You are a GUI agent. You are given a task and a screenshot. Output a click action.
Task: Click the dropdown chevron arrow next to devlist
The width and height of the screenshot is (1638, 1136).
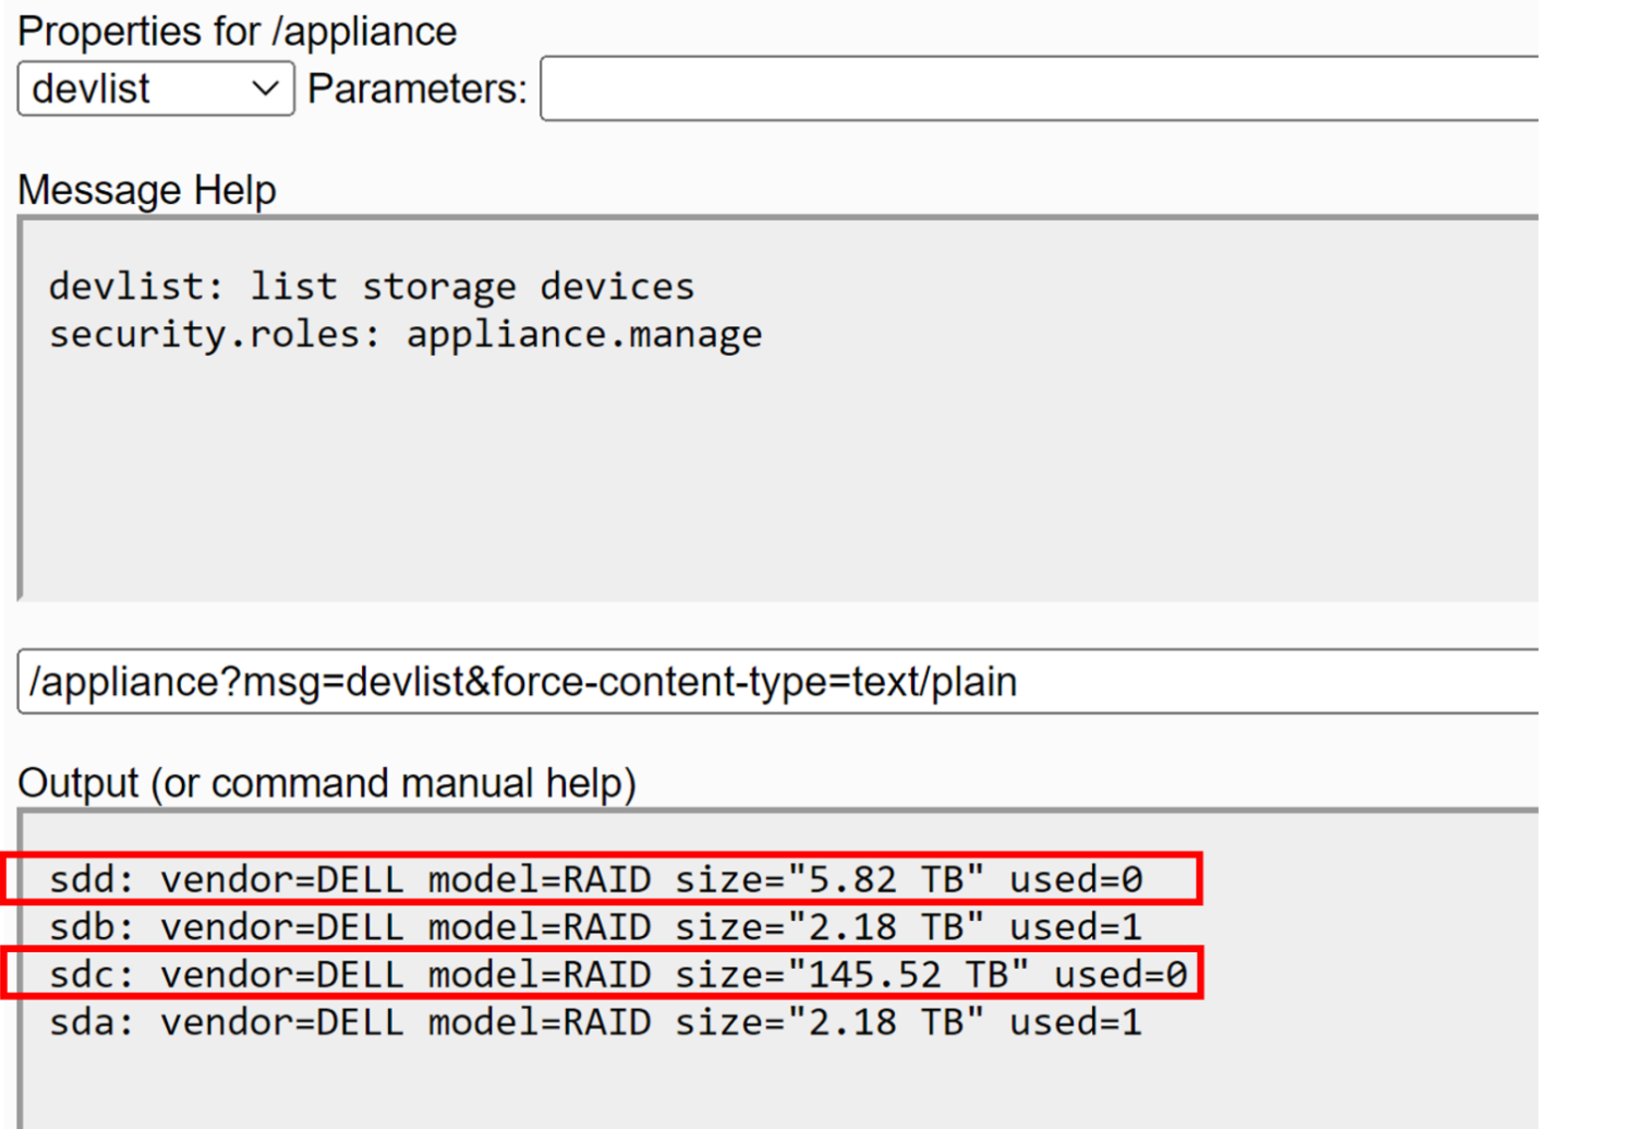click(x=265, y=89)
